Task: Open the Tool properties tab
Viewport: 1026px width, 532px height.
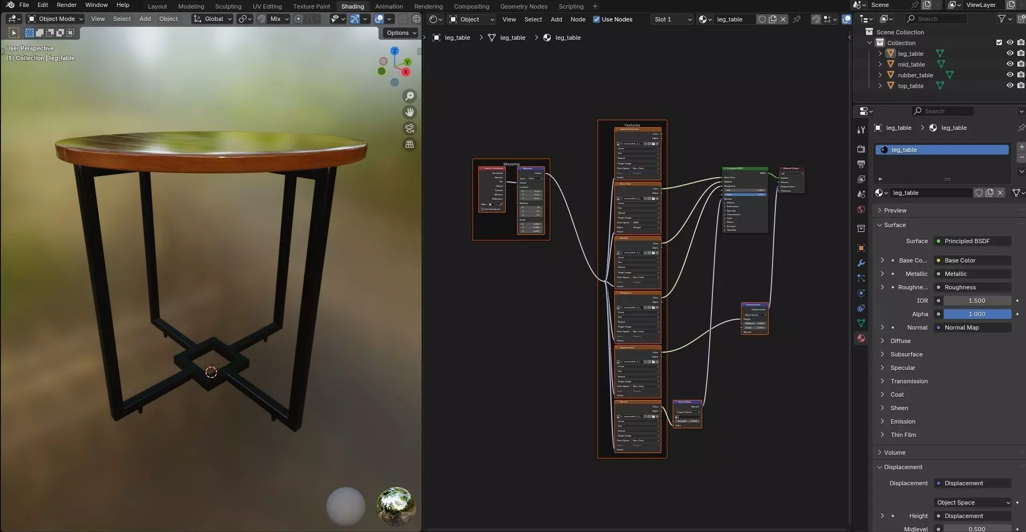Action: [x=861, y=130]
